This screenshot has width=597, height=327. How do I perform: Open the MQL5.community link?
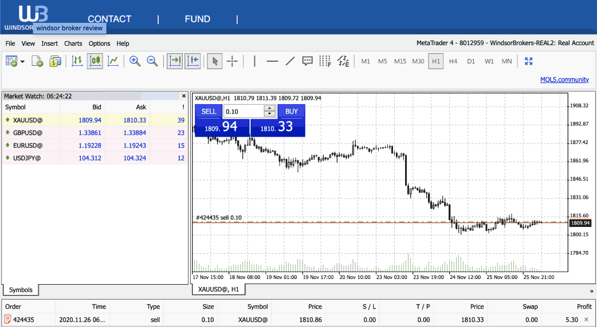565,79
